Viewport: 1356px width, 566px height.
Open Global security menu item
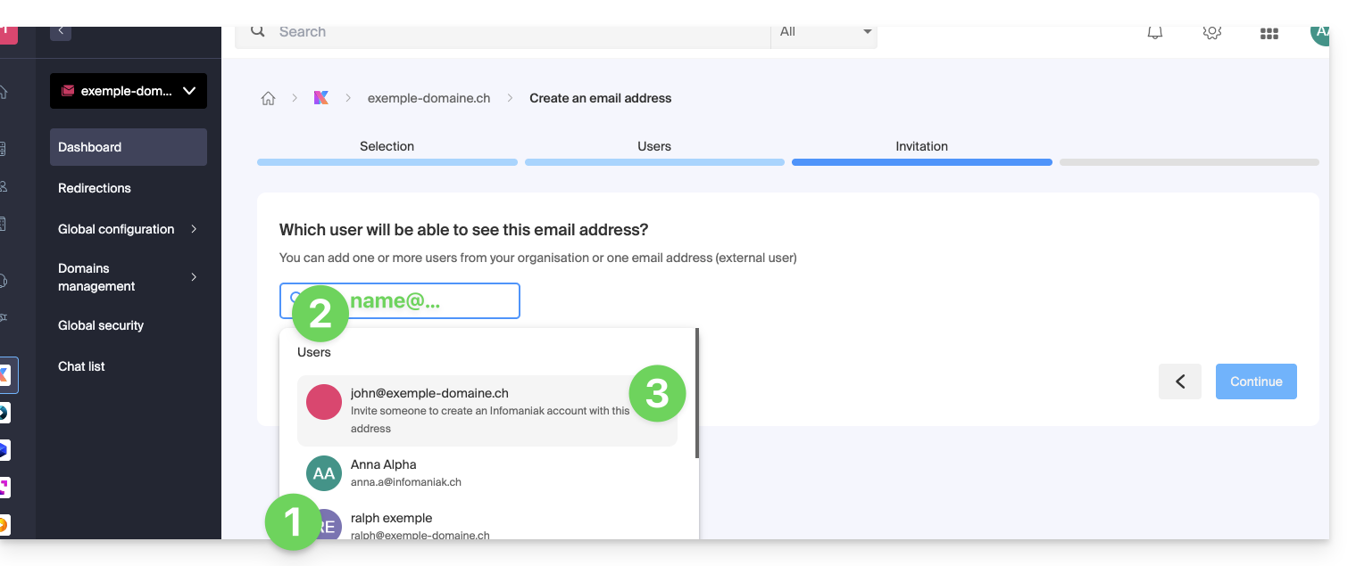point(101,325)
